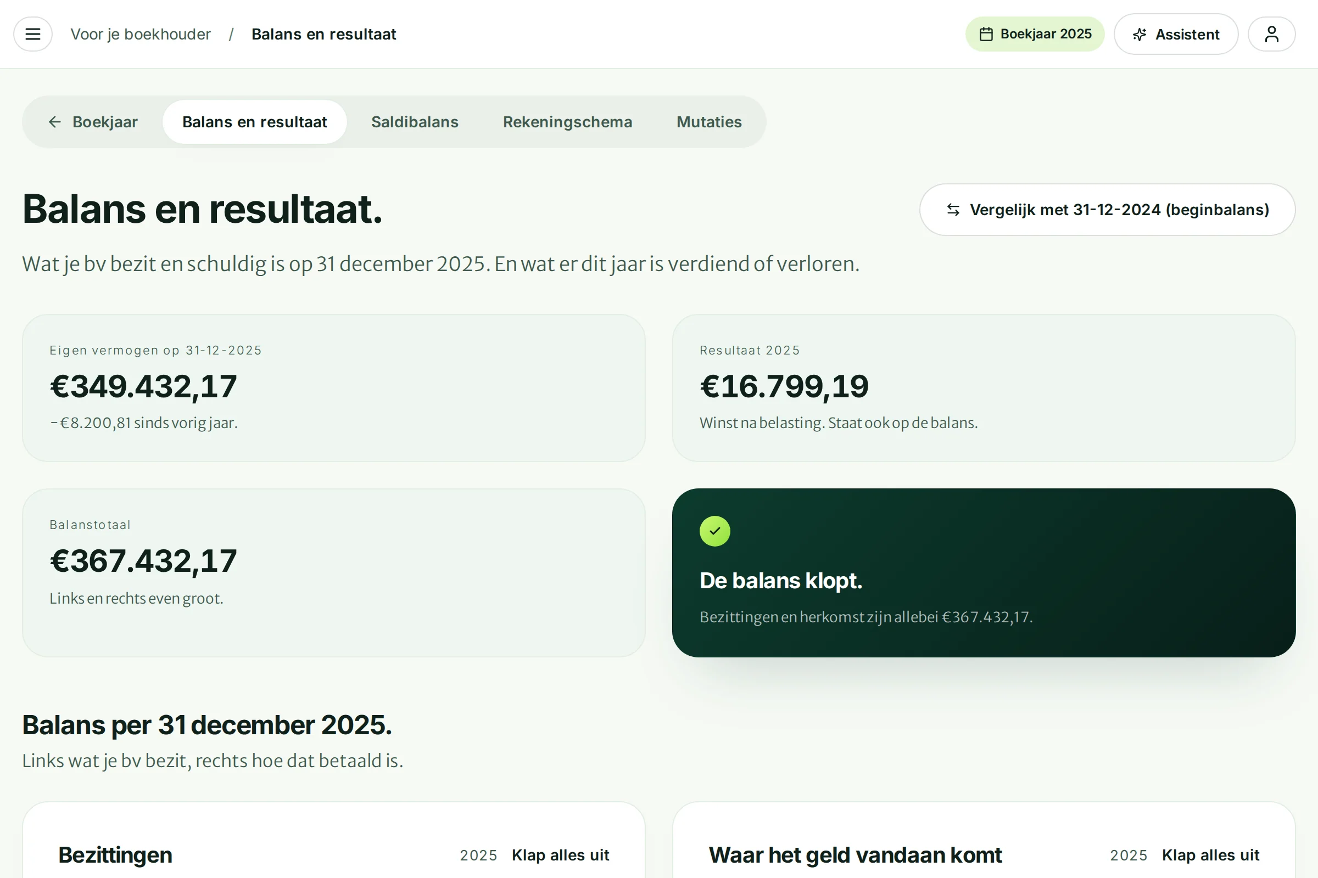The height and width of the screenshot is (878, 1318).
Task: Click the De balans klopt heading
Action: [780, 581]
